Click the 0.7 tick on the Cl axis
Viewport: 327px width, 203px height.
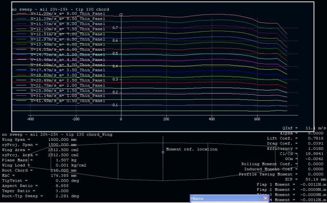[115, 27]
